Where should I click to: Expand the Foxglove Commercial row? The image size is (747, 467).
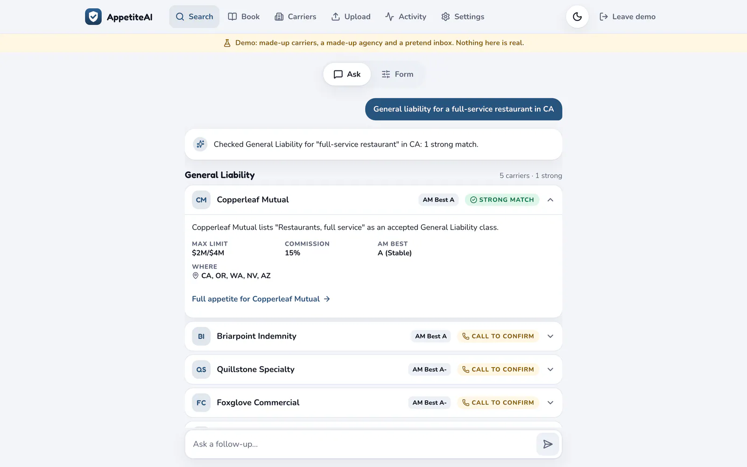pos(550,403)
